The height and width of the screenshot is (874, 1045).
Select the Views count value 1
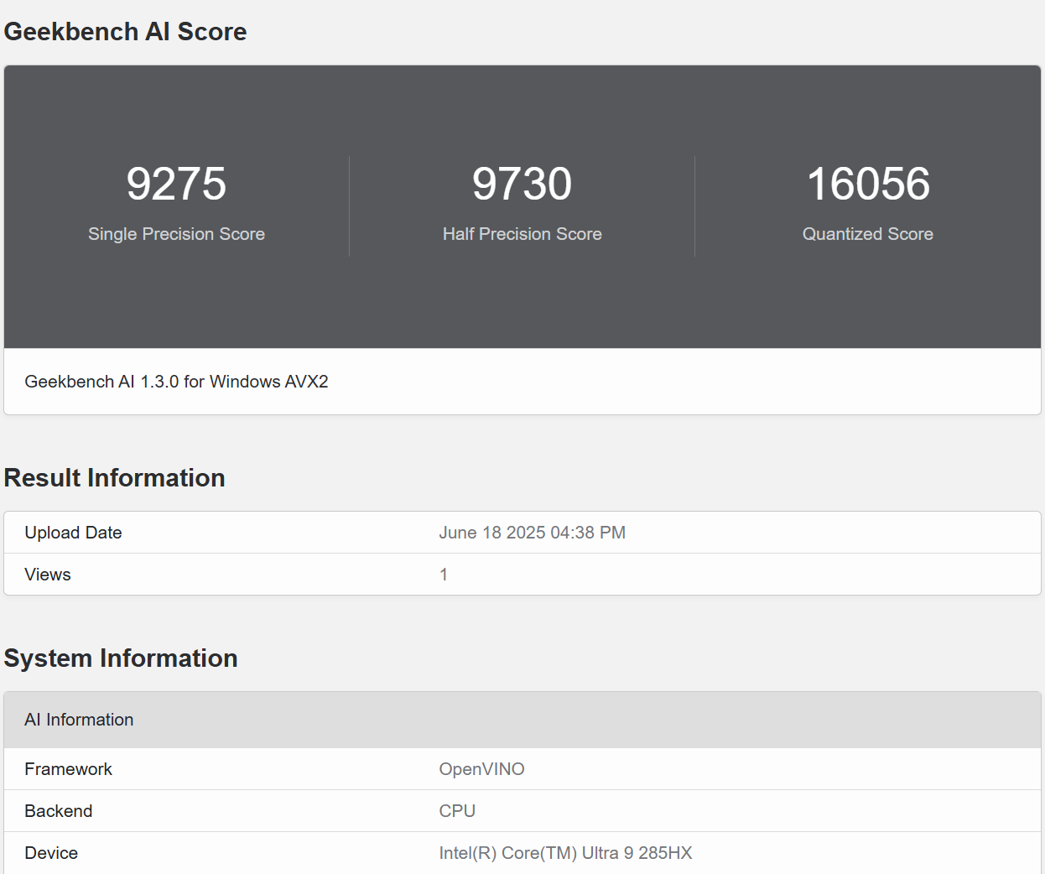(444, 575)
